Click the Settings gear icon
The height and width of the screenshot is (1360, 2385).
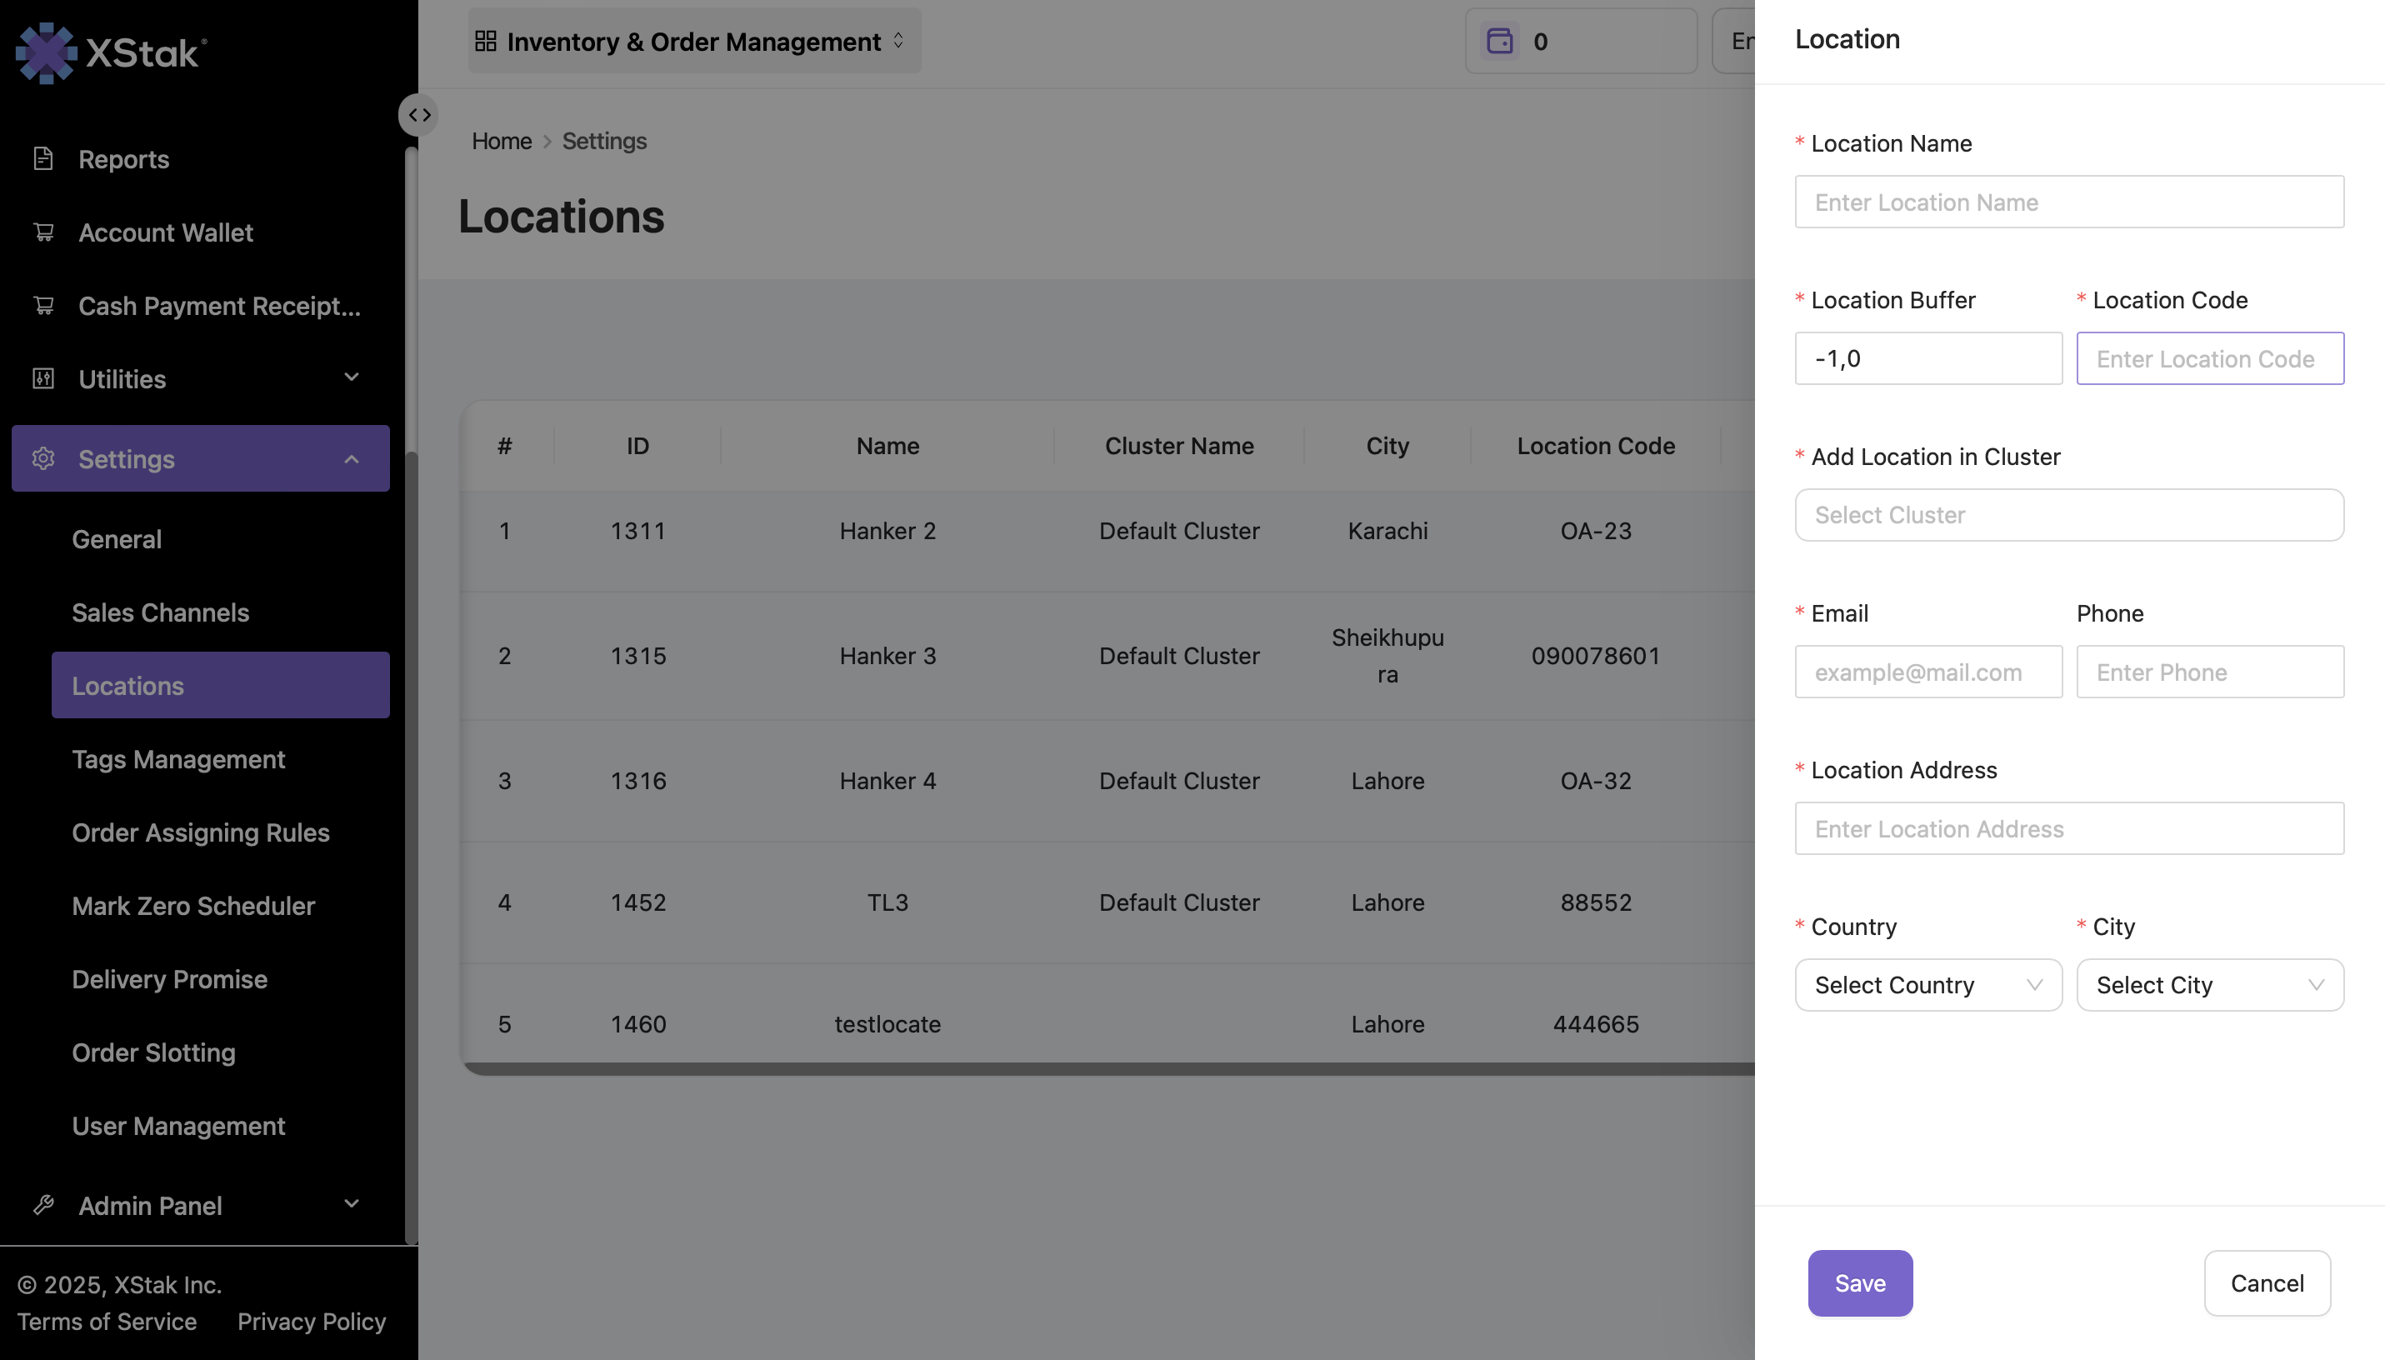[x=43, y=458]
